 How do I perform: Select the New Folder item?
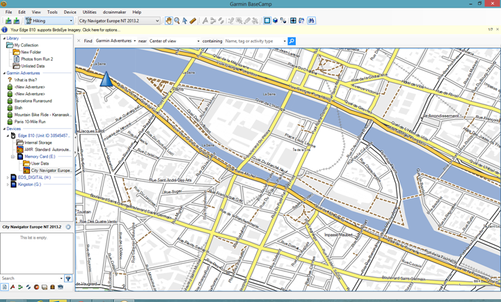pos(31,52)
